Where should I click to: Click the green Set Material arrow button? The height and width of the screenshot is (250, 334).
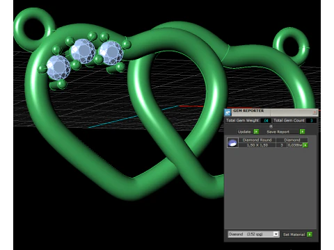tap(310, 235)
